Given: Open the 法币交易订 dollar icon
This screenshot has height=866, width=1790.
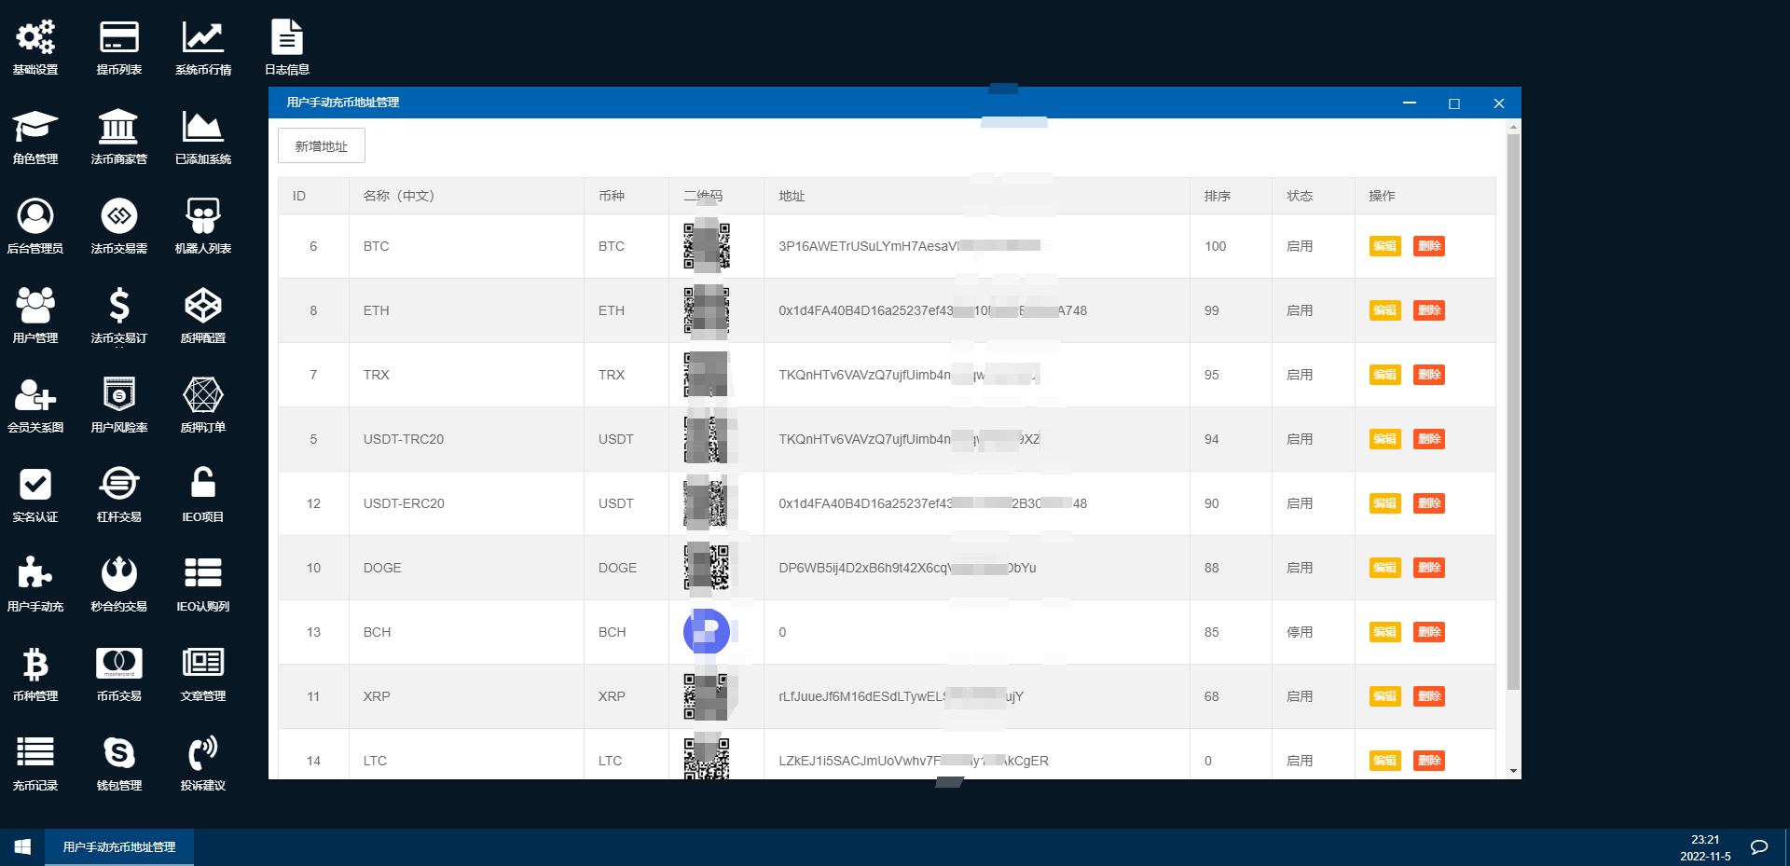Looking at the screenshot, I should (x=119, y=306).
